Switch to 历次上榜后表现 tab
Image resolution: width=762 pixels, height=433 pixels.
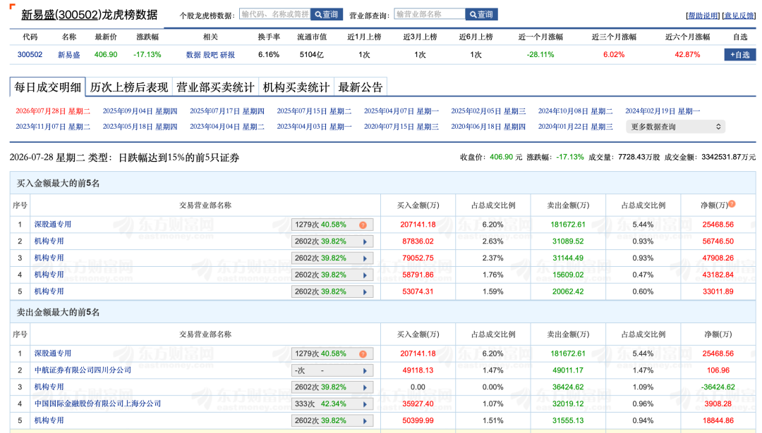click(129, 87)
